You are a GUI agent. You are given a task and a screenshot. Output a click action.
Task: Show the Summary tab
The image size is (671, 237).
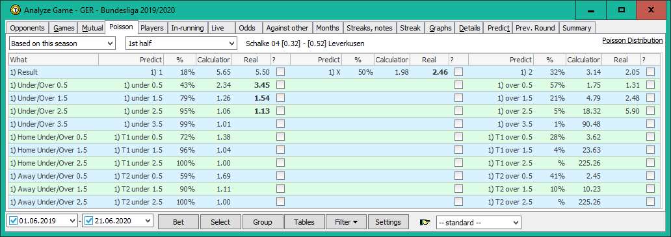(577, 28)
